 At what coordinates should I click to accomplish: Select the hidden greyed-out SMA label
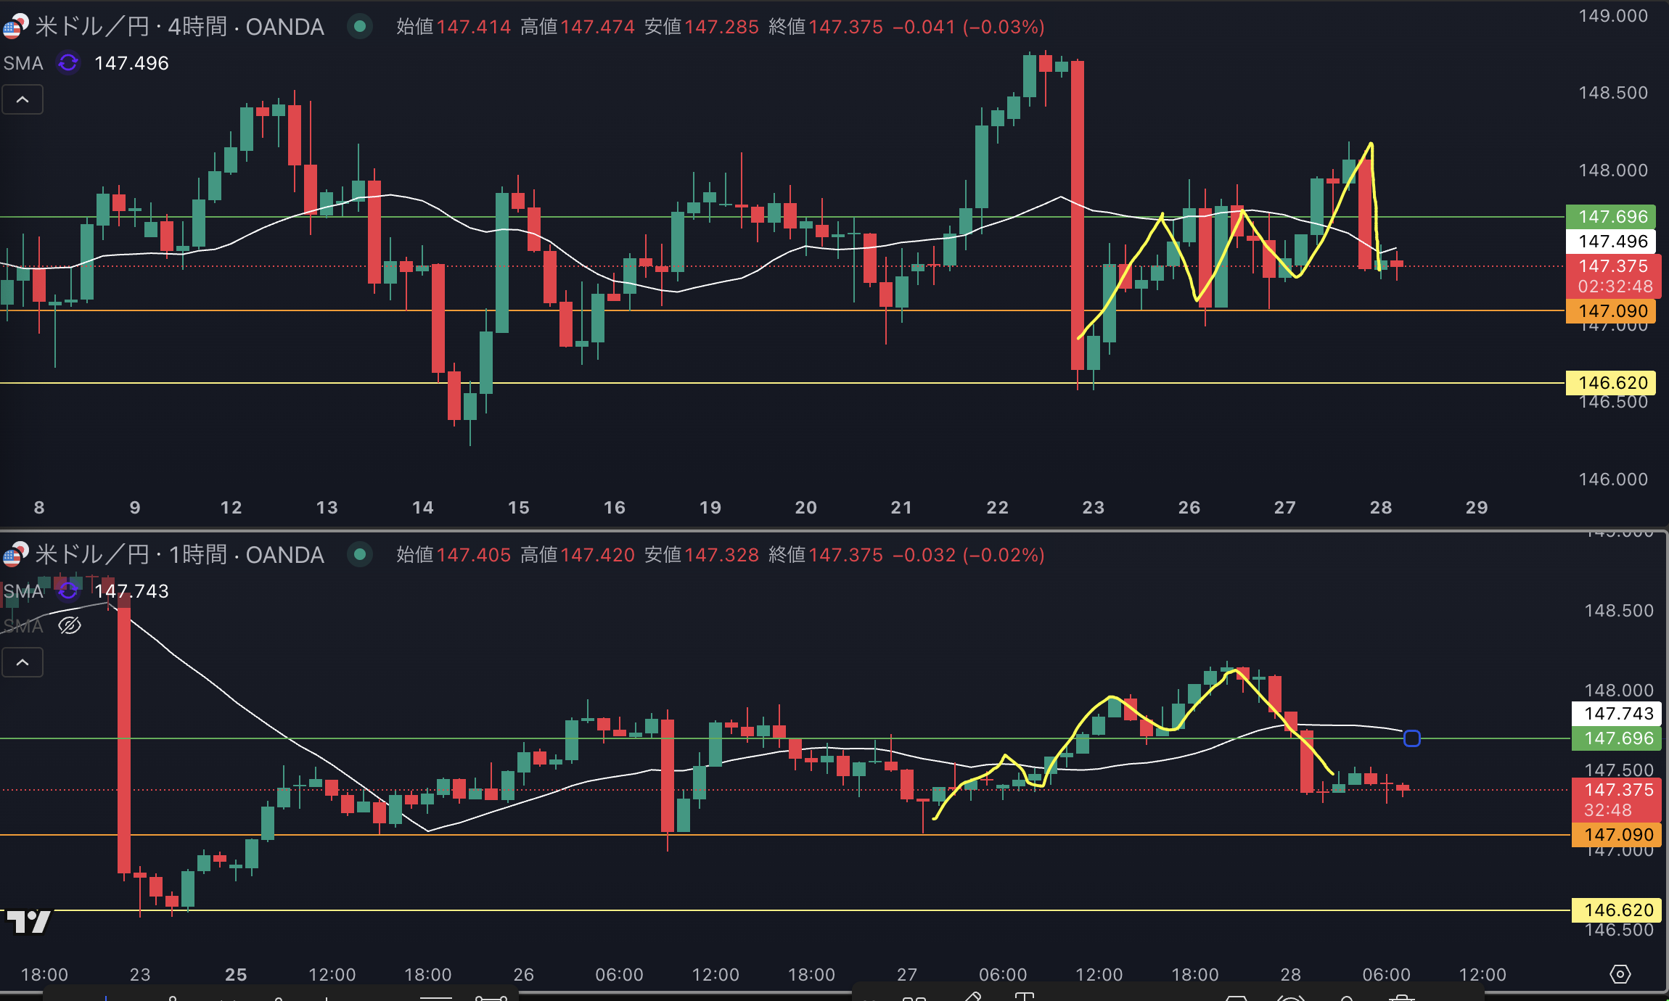[x=23, y=625]
